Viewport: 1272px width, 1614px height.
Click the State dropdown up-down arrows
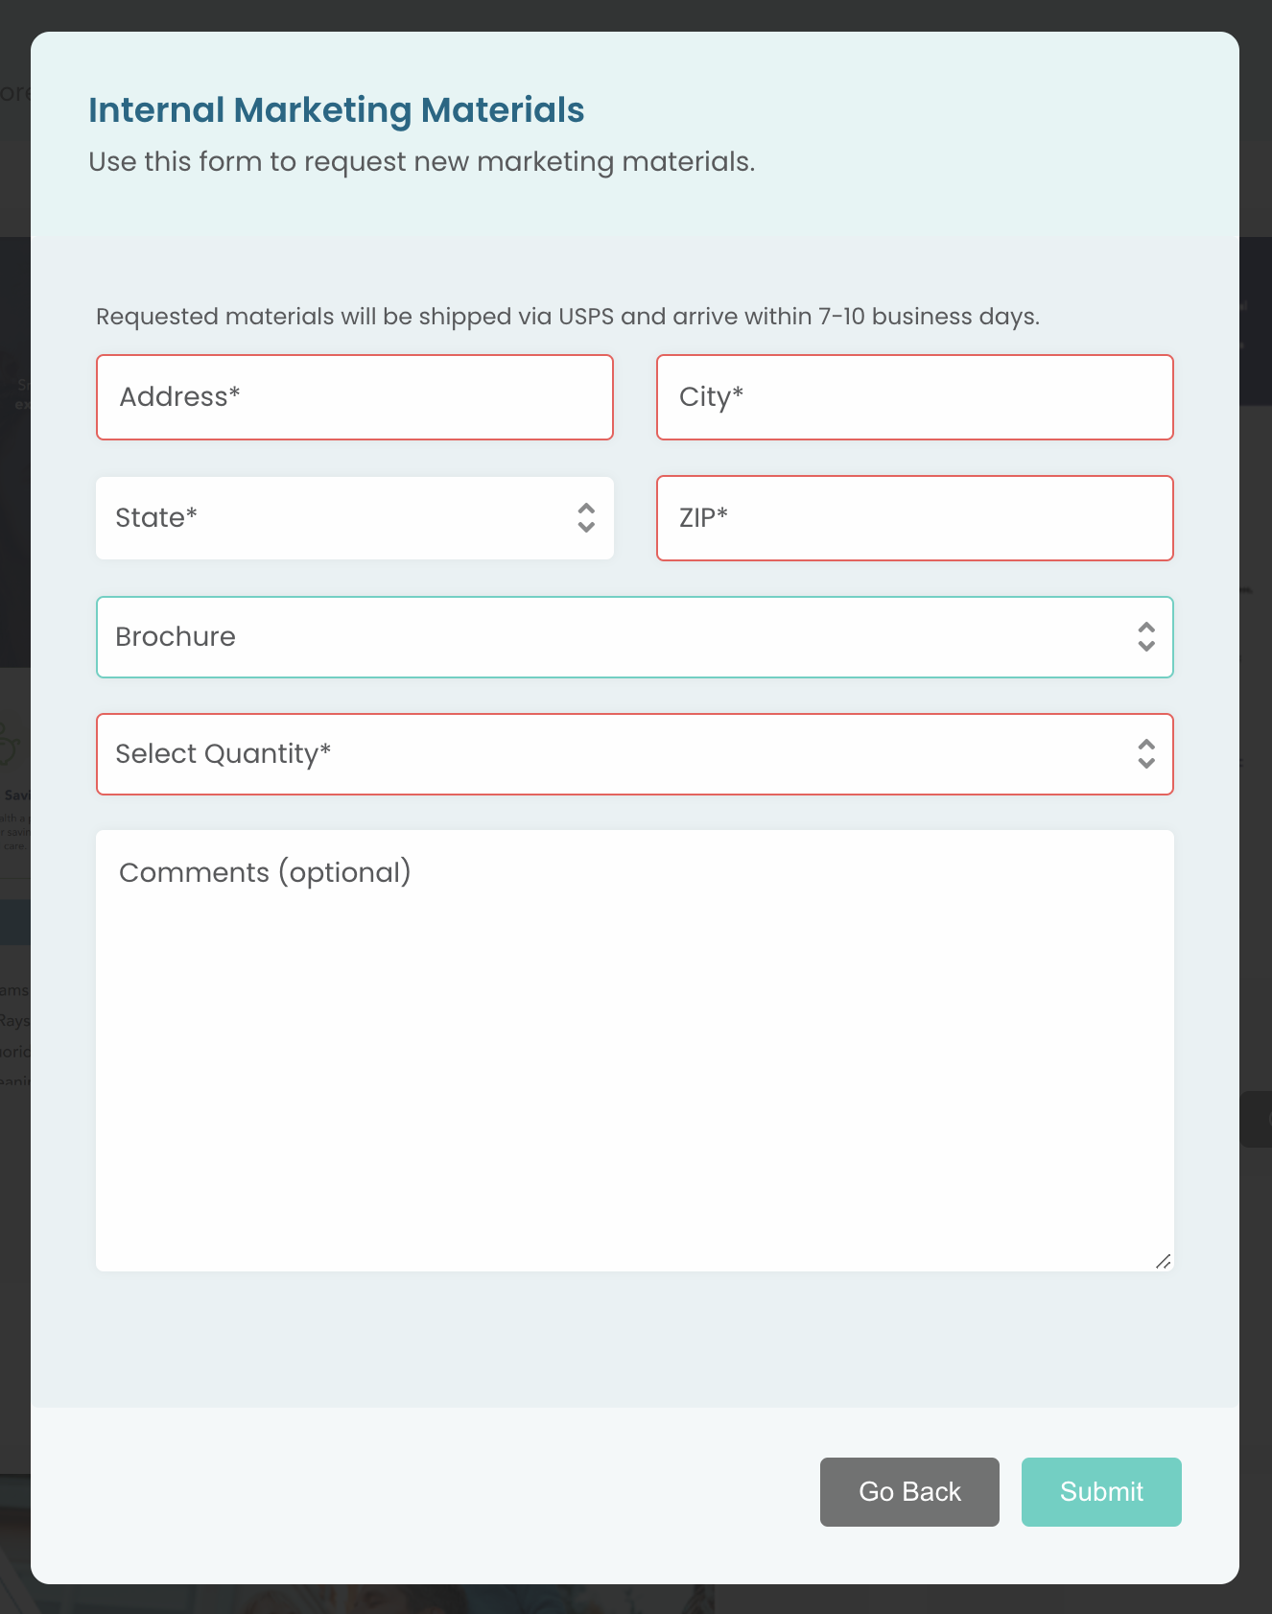(586, 518)
